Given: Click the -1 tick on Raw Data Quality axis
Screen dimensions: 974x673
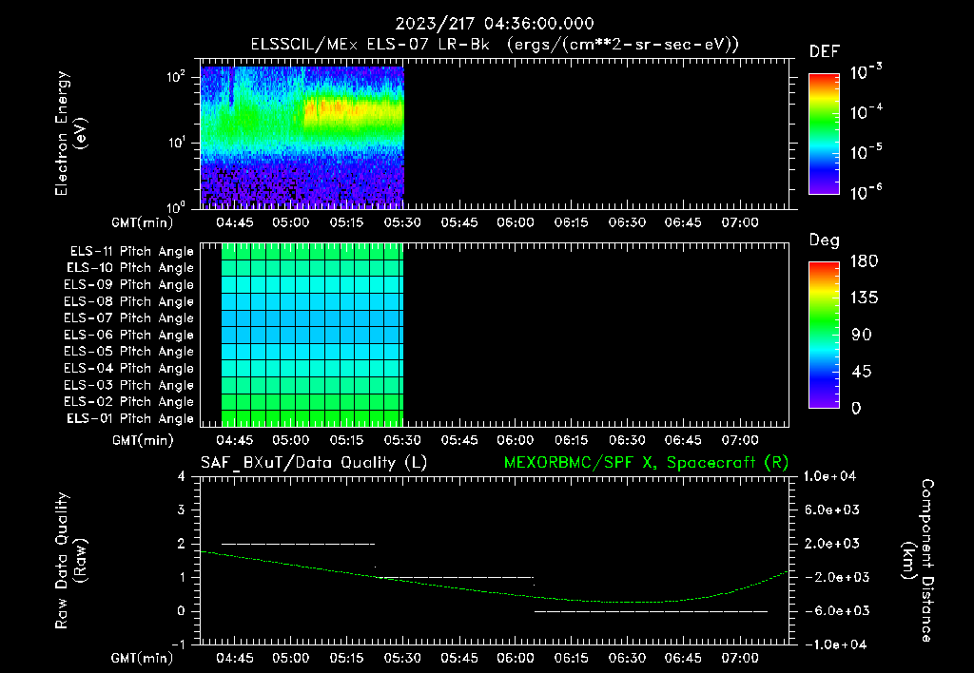Looking at the screenshot, I should click(178, 644).
